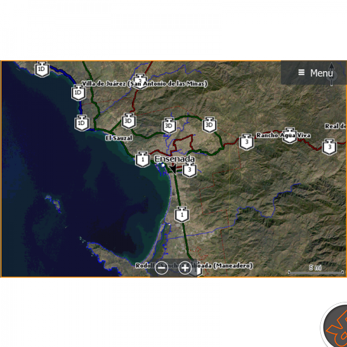Image resolution: width=347 pixels, height=347 pixels.
Task: Click the 5 mi scale bar
Action: (x=316, y=271)
